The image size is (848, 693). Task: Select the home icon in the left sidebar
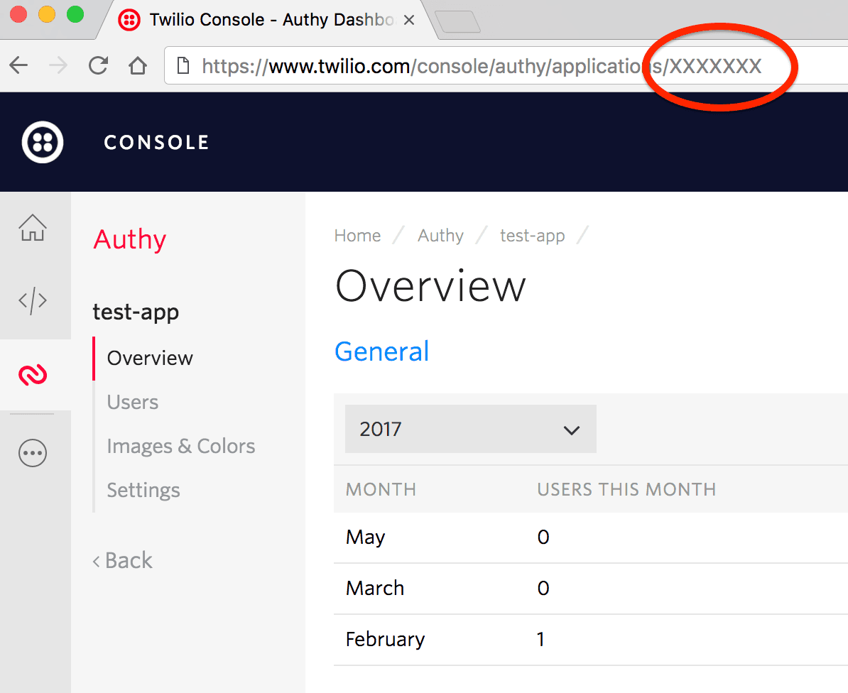pos(33,228)
